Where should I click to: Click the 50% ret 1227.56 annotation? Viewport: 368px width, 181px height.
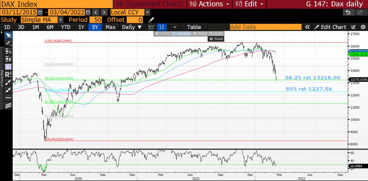[309, 89]
